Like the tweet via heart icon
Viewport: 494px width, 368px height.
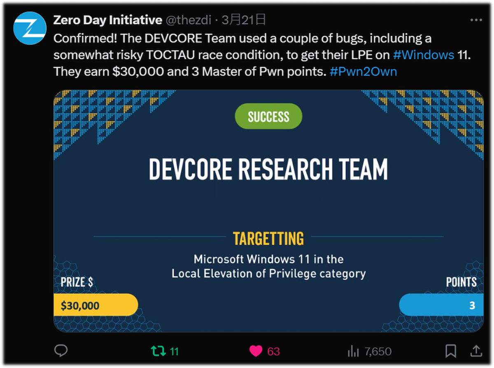[256, 351]
